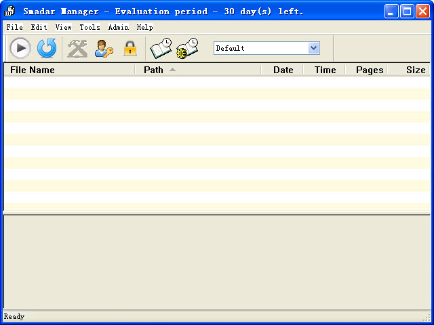Click the Play/Start round button
The width and height of the screenshot is (434, 325).
20,48
